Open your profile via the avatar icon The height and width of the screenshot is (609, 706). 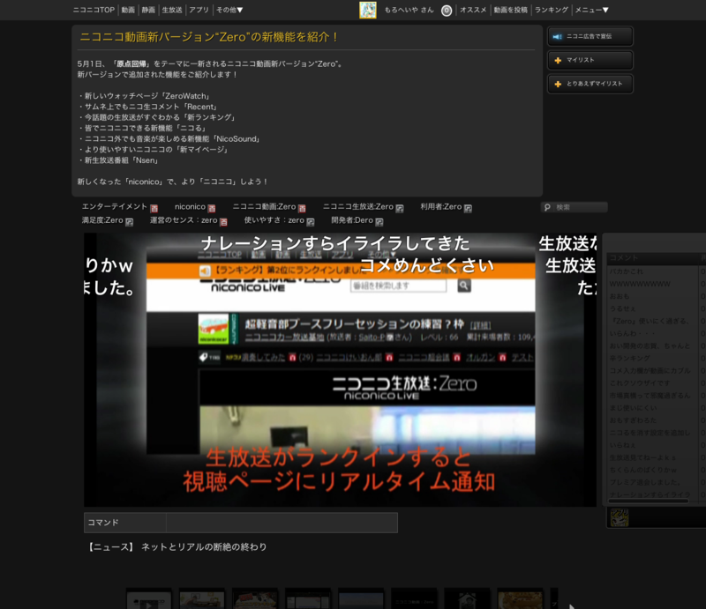[368, 9]
